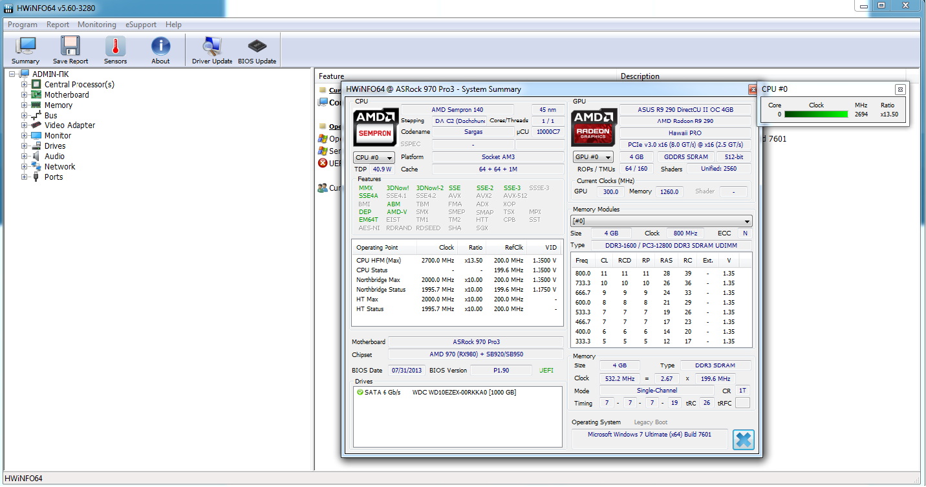Expand the Motherboard tree node
Screen dimensions: 926x487
tap(25, 94)
